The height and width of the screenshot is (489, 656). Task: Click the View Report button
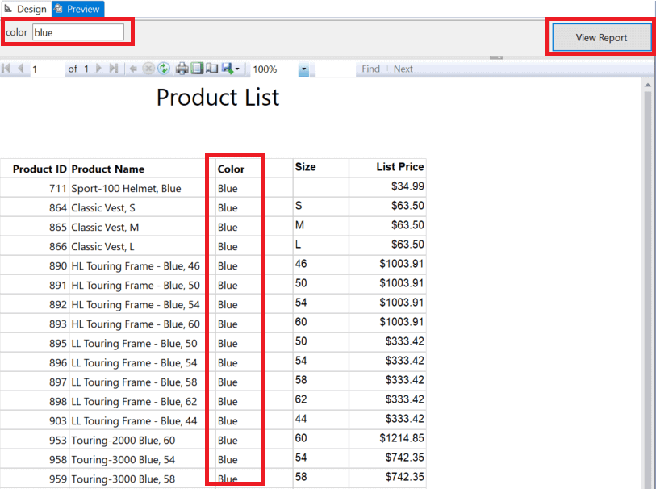(x=601, y=38)
